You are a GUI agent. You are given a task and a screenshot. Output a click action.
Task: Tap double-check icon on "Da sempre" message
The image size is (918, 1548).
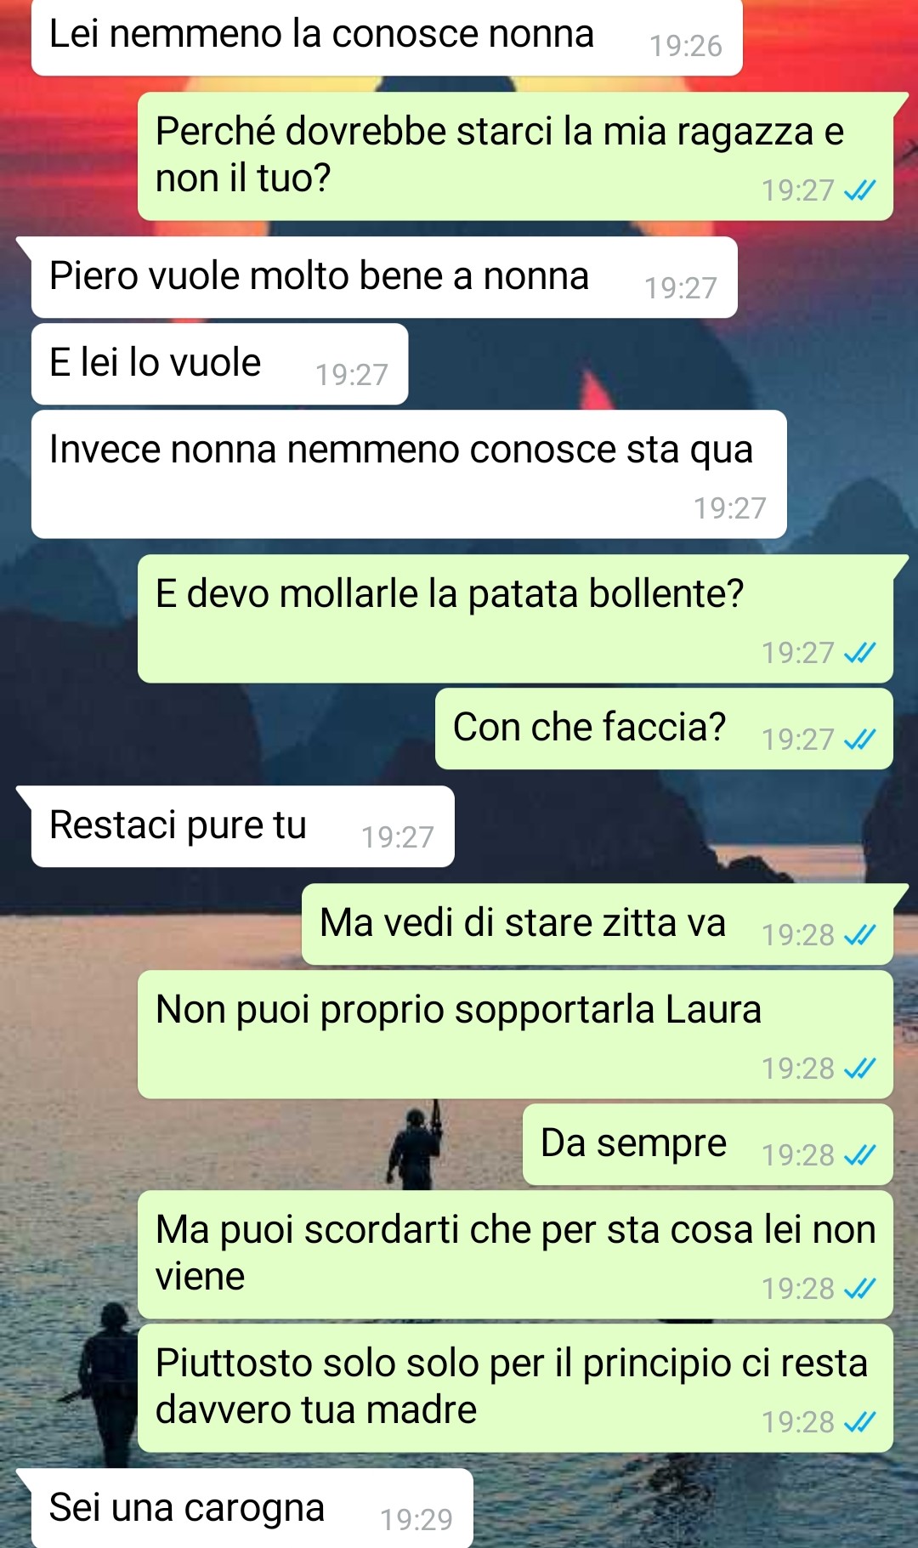point(859,1155)
